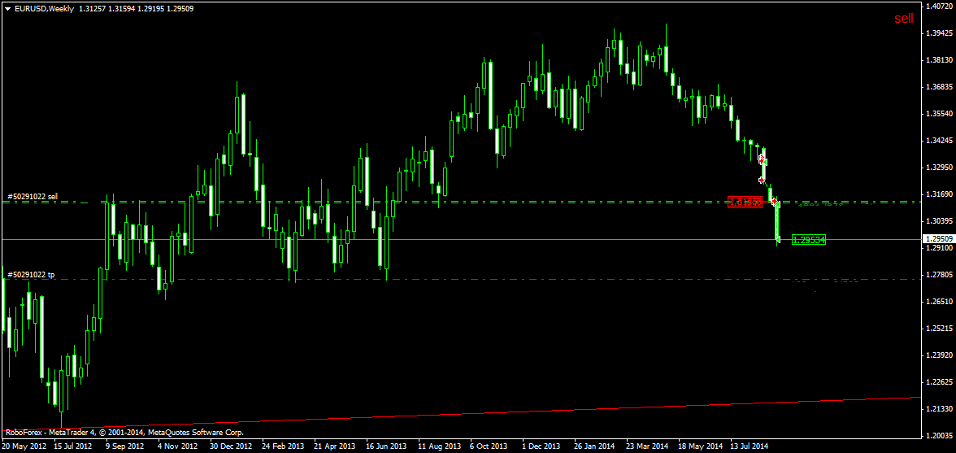
Task: Click the RoboForex MetaTrader 4 copyright text
Action: point(125,433)
